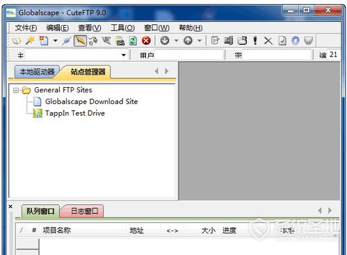The width and height of the screenshot is (347, 255).
Task: Click the Properties checked page icon
Action: 282,41
